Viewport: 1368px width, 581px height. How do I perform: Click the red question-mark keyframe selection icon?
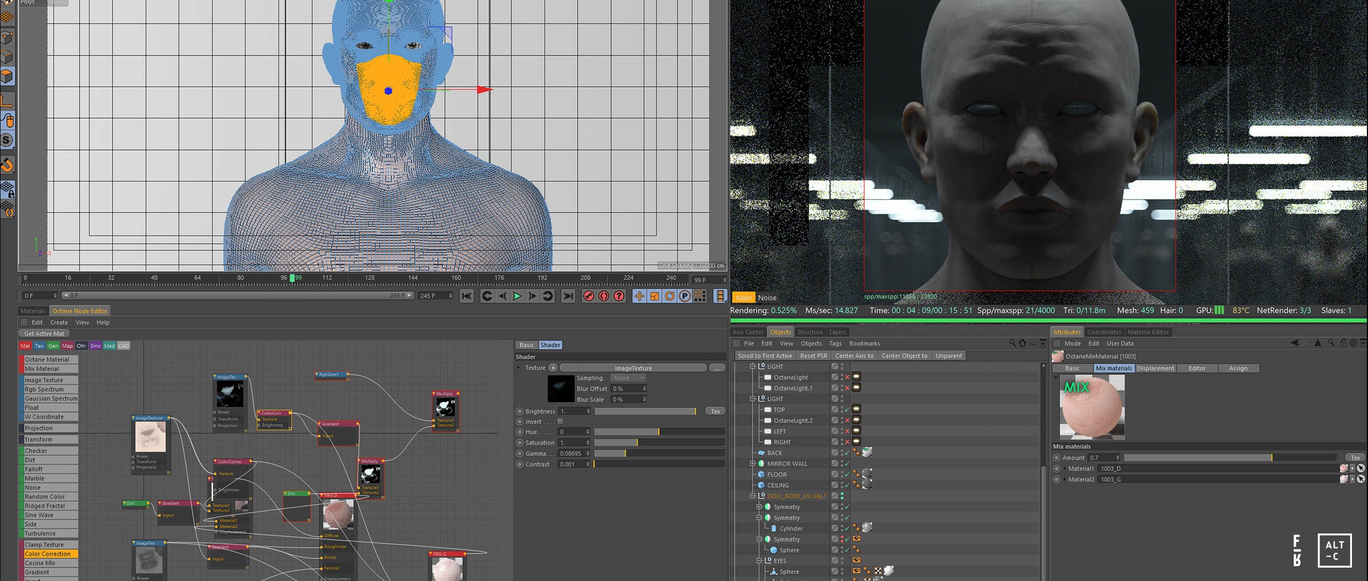click(619, 296)
